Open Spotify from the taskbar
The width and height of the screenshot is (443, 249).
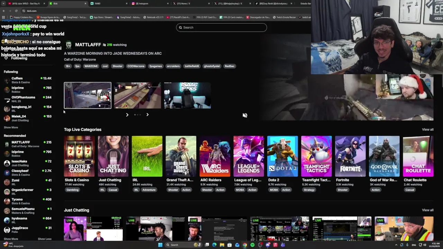click(252, 245)
